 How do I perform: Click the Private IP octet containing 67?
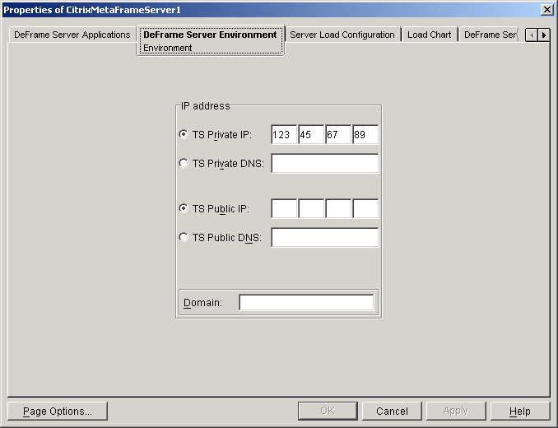click(x=338, y=134)
